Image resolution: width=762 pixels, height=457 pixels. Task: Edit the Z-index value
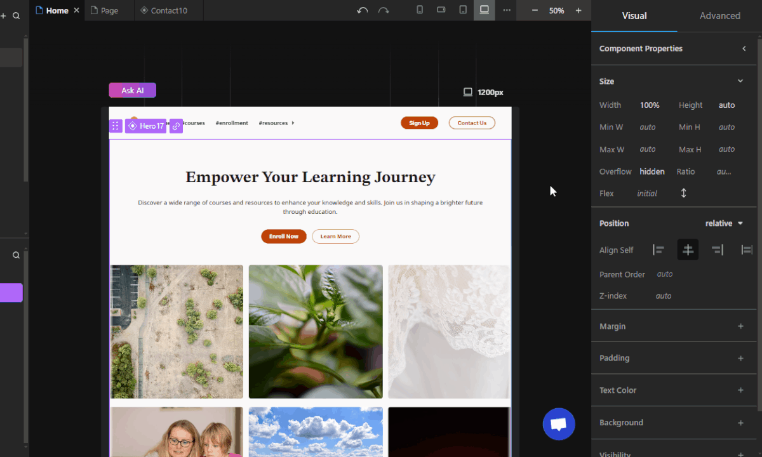pyautogui.click(x=664, y=296)
